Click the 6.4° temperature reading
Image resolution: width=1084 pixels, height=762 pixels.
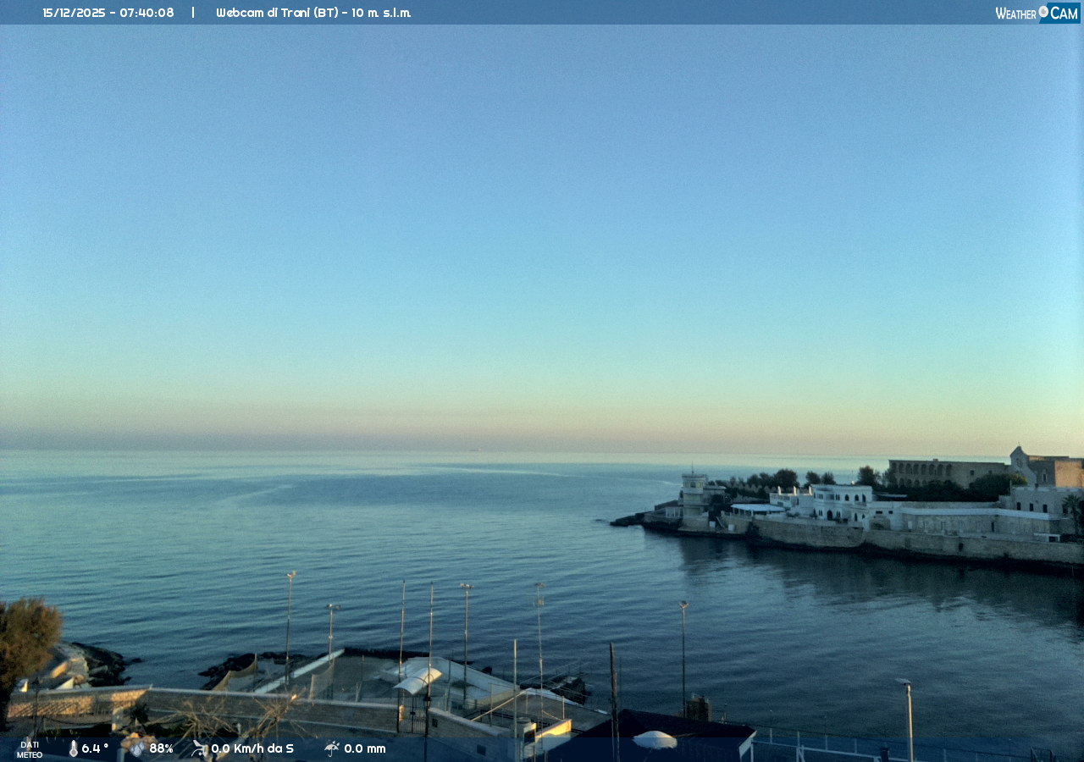(95, 748)
